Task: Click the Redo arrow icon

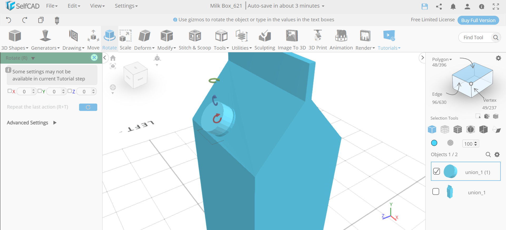Action: (25, 20)
